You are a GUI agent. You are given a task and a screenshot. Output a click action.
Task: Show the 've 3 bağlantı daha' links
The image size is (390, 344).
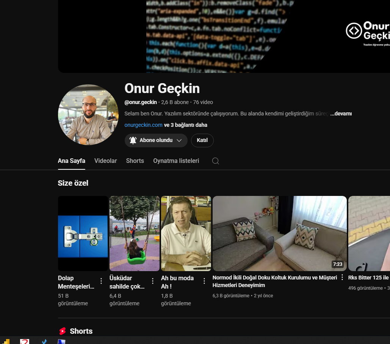click(x=186, y=125)
